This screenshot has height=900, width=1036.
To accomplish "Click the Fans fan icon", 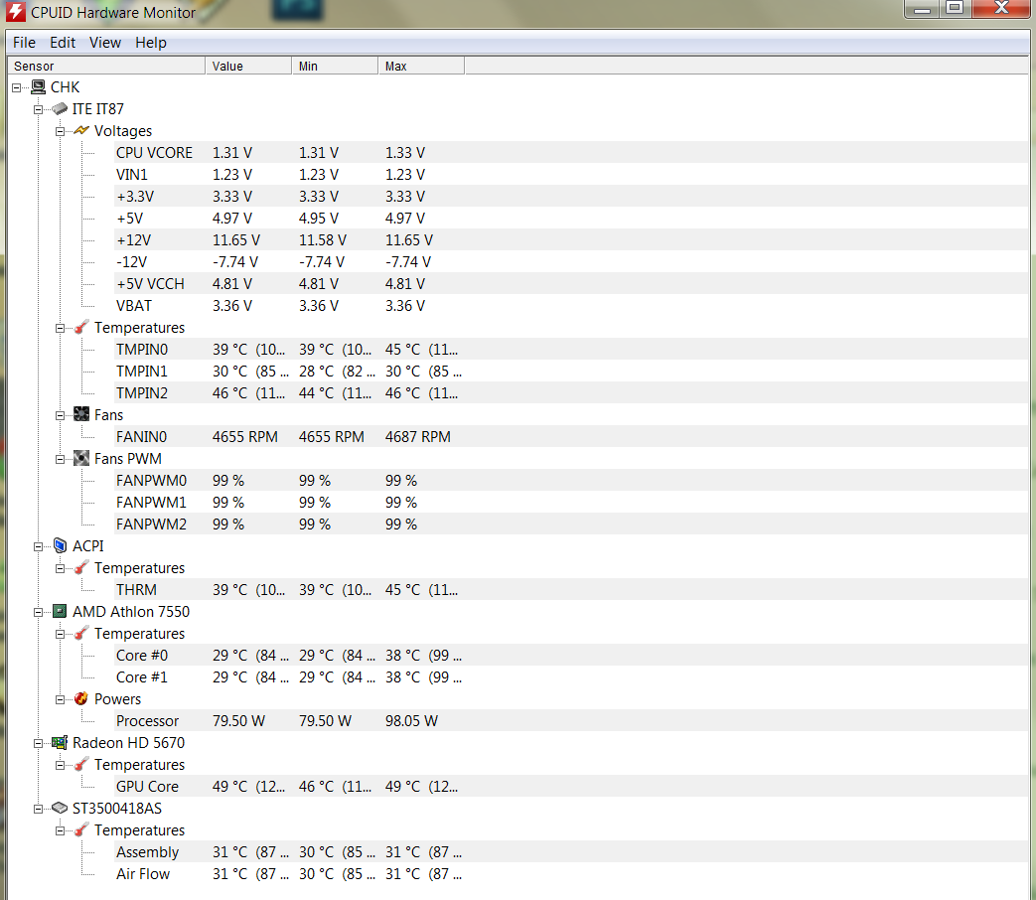I will [x=81, y=414].
